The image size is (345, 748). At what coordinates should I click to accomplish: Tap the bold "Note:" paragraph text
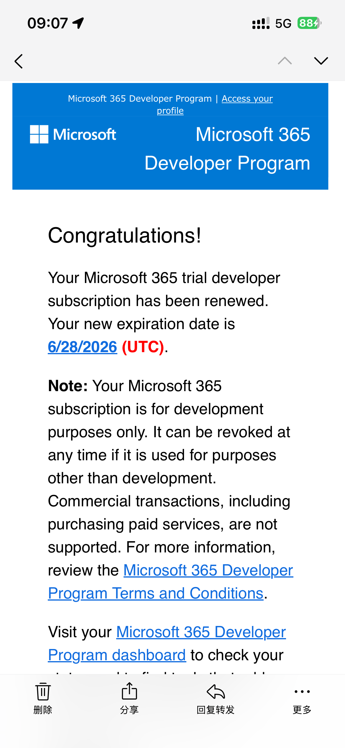tap(68, 386)
